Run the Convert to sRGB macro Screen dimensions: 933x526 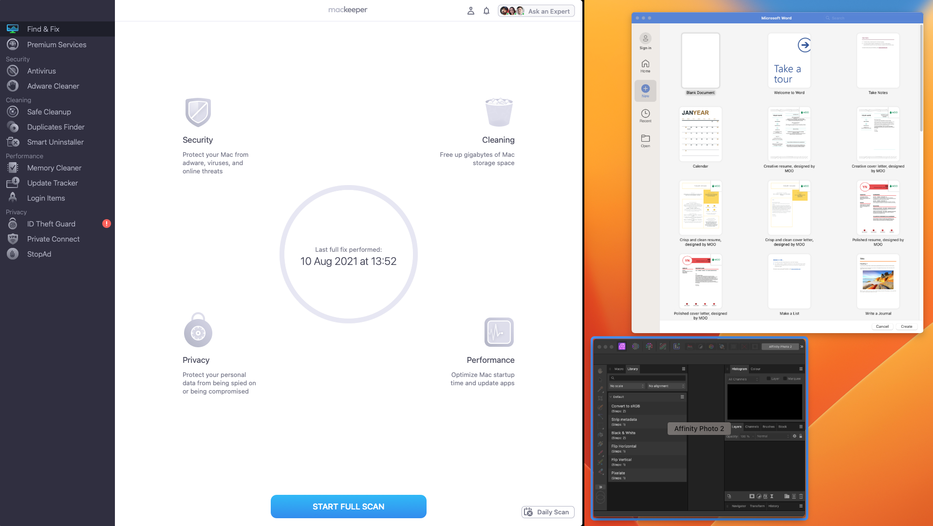(x=647, y=408)
